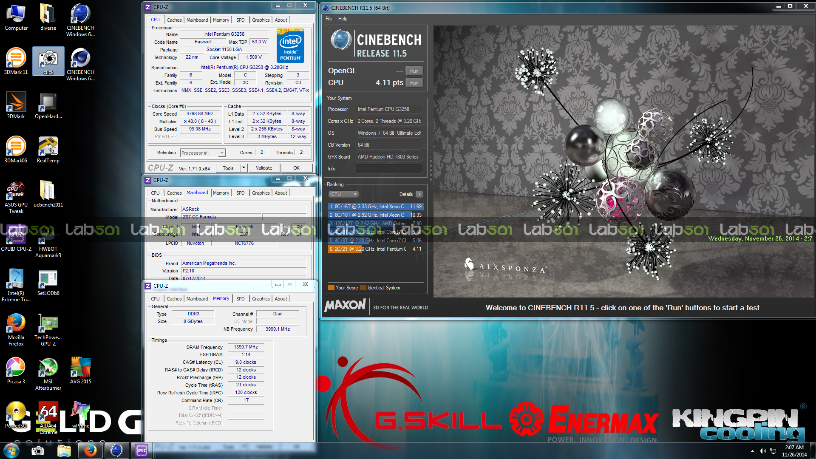The height and width of the screenshot is (459, 816).
Task: Click Validate button in CPU-Z
Action: tap(264, 168)
